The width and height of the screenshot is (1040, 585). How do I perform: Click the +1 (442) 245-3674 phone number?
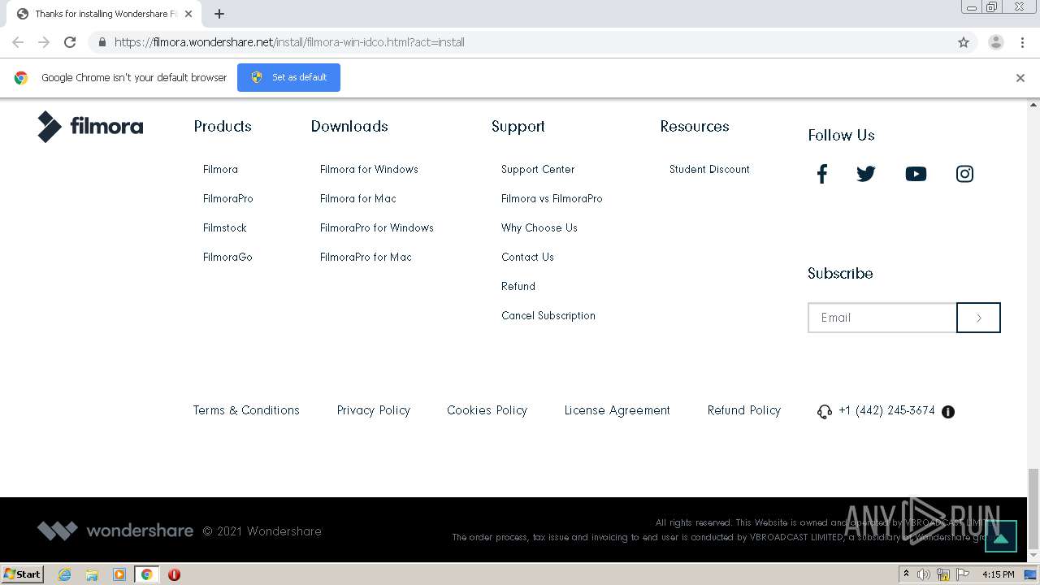click(886, 411)
